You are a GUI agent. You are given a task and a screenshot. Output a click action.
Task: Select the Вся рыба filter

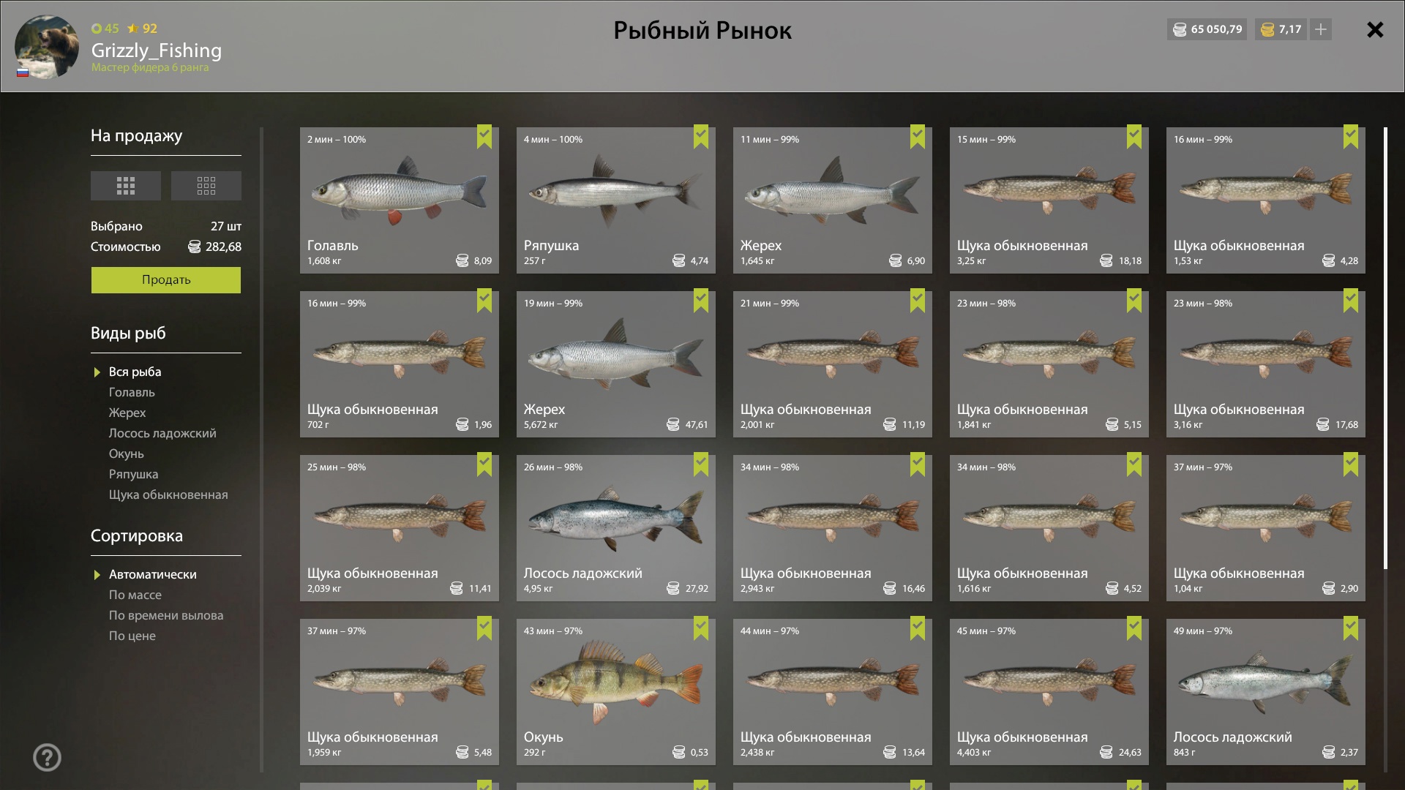coord(135,372)
